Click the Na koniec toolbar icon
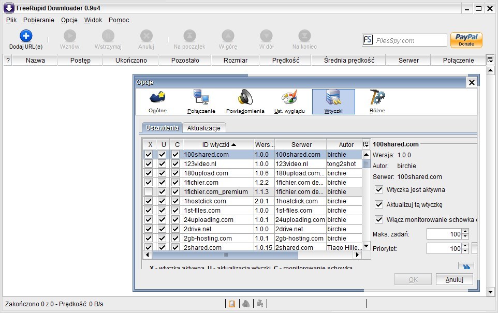498x313 pixels. pyautogui.click(x=304, y=36)
